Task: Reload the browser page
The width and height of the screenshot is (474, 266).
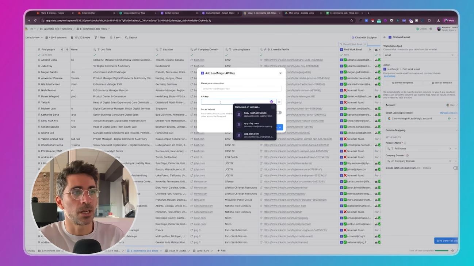Action: pos(35,20)
